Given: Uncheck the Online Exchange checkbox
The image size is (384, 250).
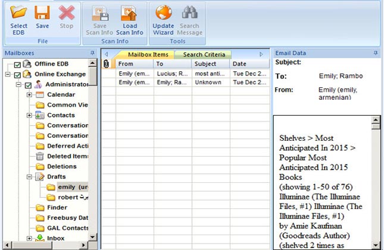Looking at the screenshot, I should tap(17, 75).
